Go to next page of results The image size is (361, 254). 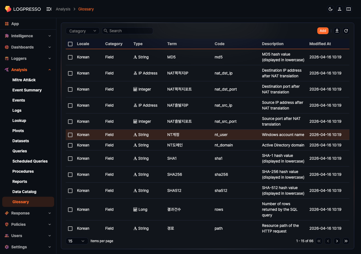(x=337, y=241)
